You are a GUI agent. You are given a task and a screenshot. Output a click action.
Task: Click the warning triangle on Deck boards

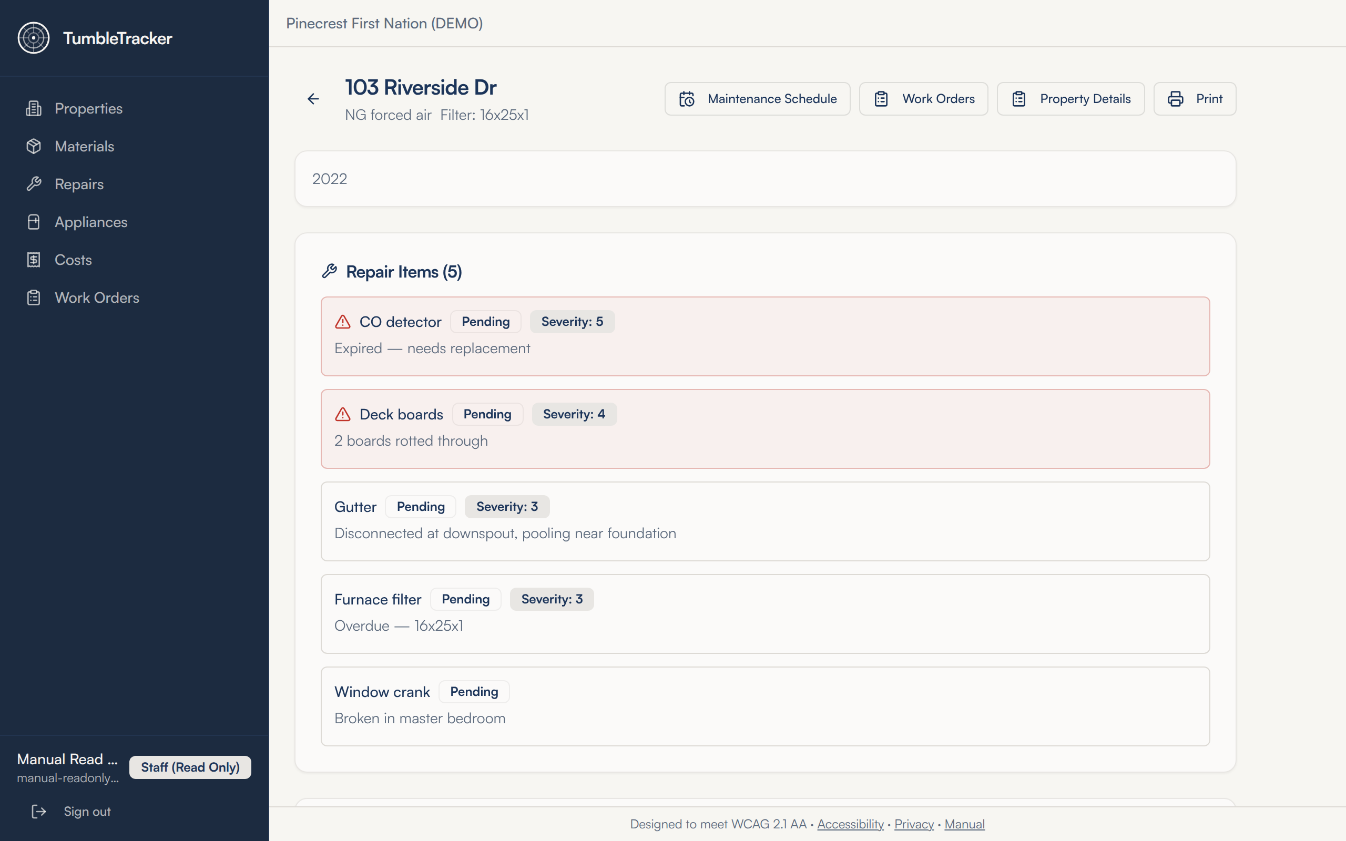[343, 414]
